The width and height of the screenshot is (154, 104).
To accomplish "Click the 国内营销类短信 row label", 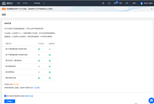I will (11, 66).
